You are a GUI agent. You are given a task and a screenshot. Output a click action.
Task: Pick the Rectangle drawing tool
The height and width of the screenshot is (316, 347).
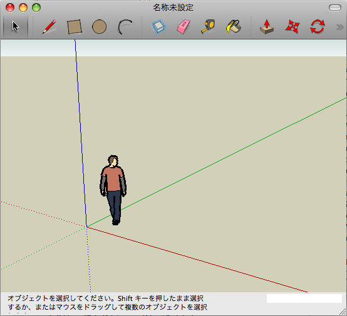click(75, 27)
